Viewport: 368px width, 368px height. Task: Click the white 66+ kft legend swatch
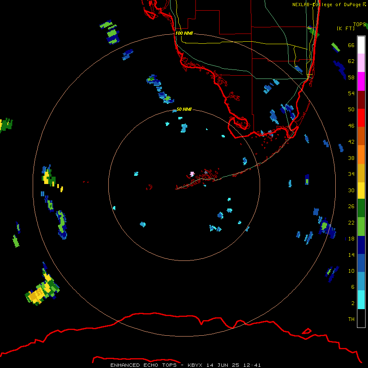click(361, 45)
